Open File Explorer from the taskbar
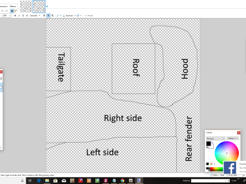246x184 pixels. (47, 180)
